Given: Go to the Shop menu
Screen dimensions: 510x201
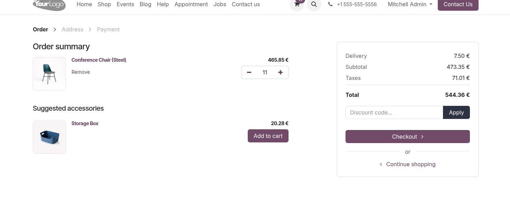Looking at the screenshot, I should [104, 4].
